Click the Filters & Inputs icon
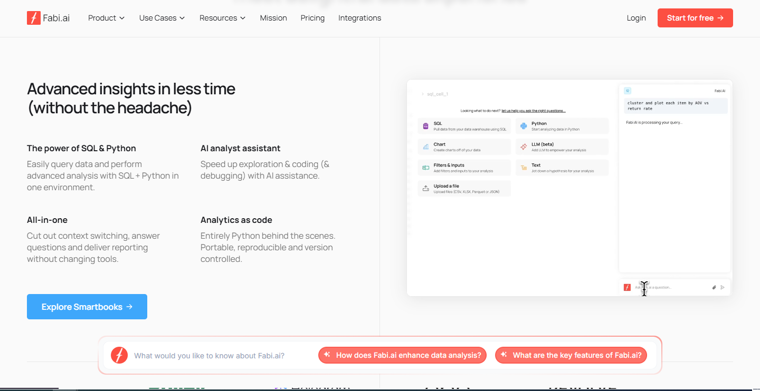The image size is (760, 391). (x=425, y=168)
